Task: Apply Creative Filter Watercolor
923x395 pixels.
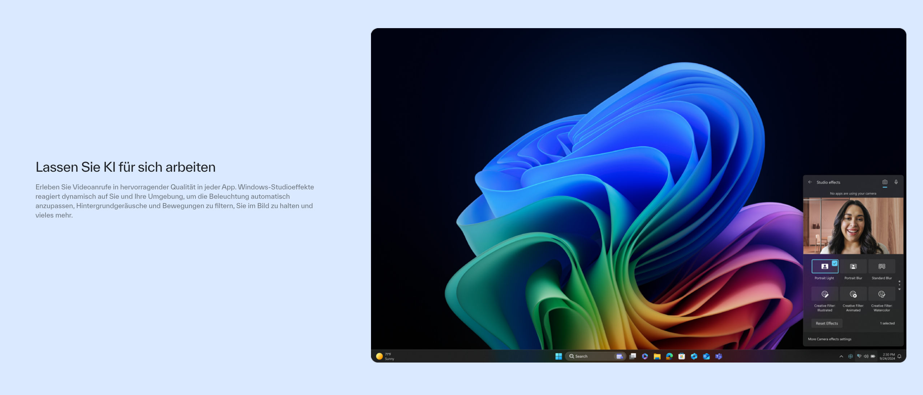Action: point(881,294)
